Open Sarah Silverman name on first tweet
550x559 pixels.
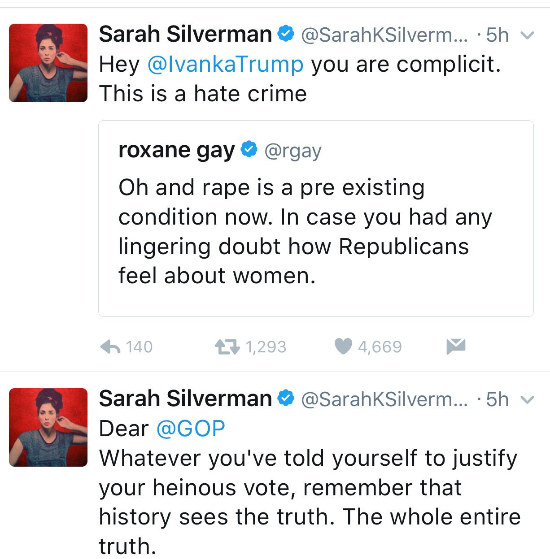[185, 34]
